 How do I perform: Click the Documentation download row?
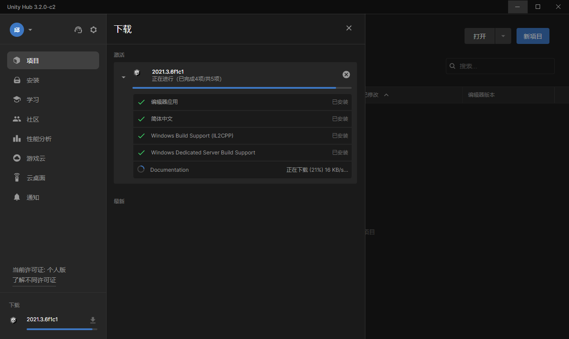pyautogui.click(x=242, y=170)
